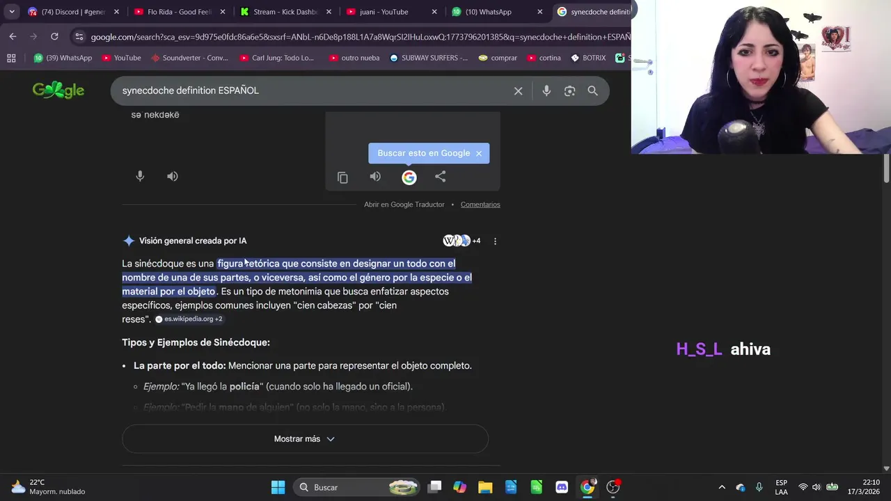Switch to the (10) WhatsApp tab
This screenshot has height=501, width=891.
click(x=496, y=12)
